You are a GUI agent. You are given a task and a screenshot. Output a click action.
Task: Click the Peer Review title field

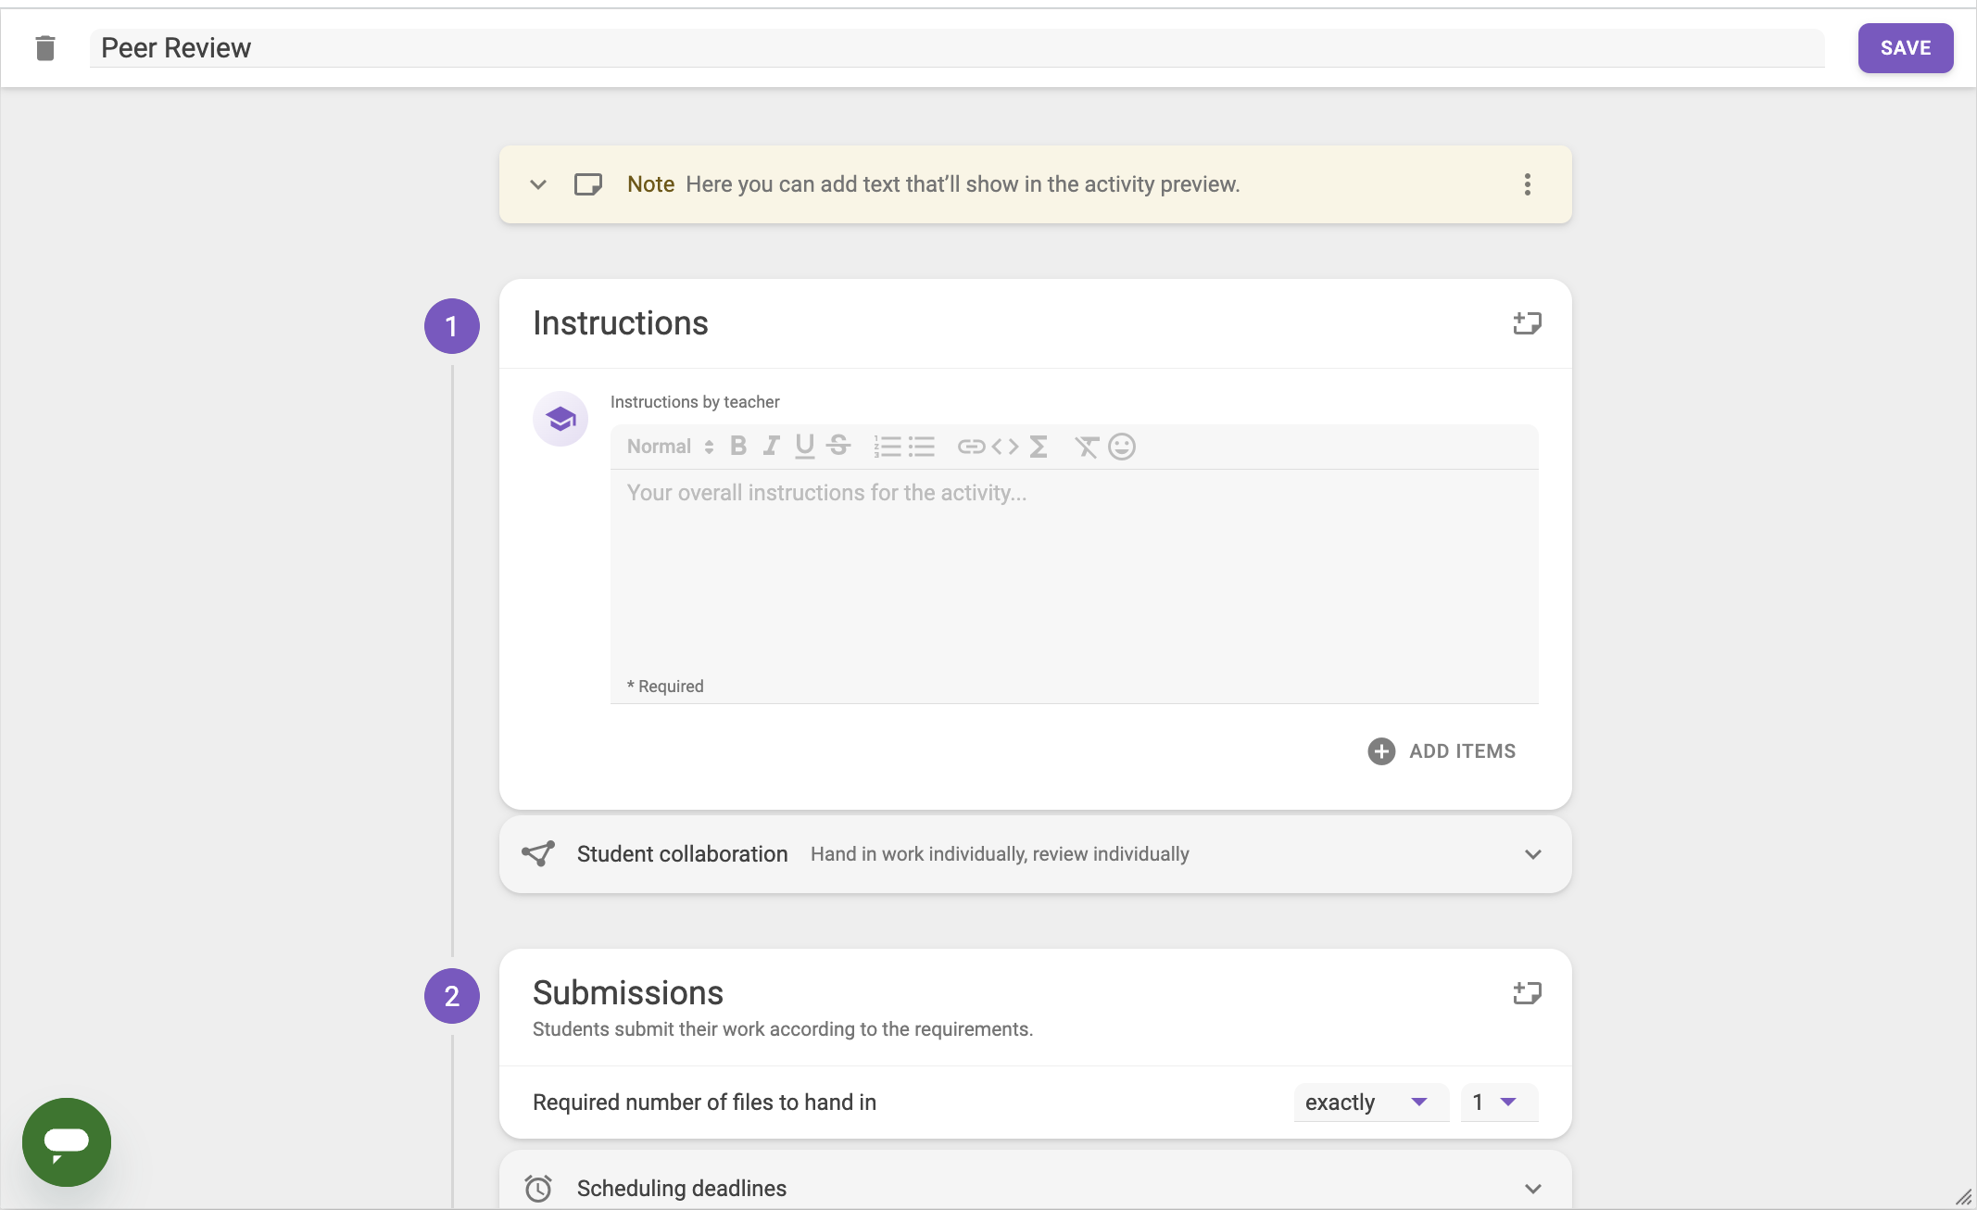point(954,48)
